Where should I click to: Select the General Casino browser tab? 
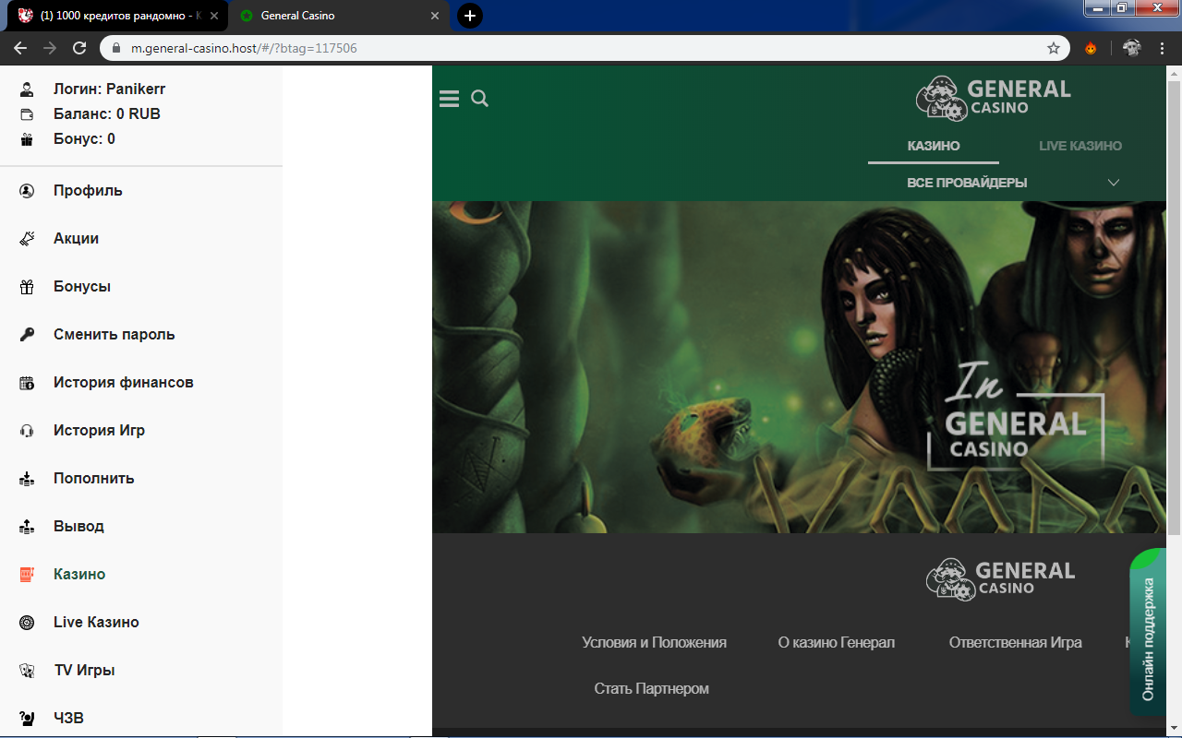click(338, 16)
